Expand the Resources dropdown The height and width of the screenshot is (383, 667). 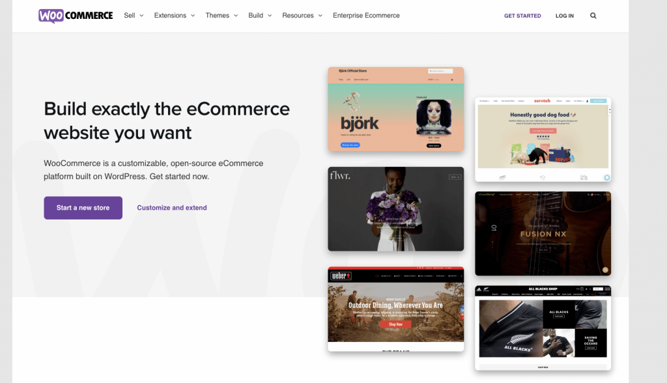click(298, 15)
